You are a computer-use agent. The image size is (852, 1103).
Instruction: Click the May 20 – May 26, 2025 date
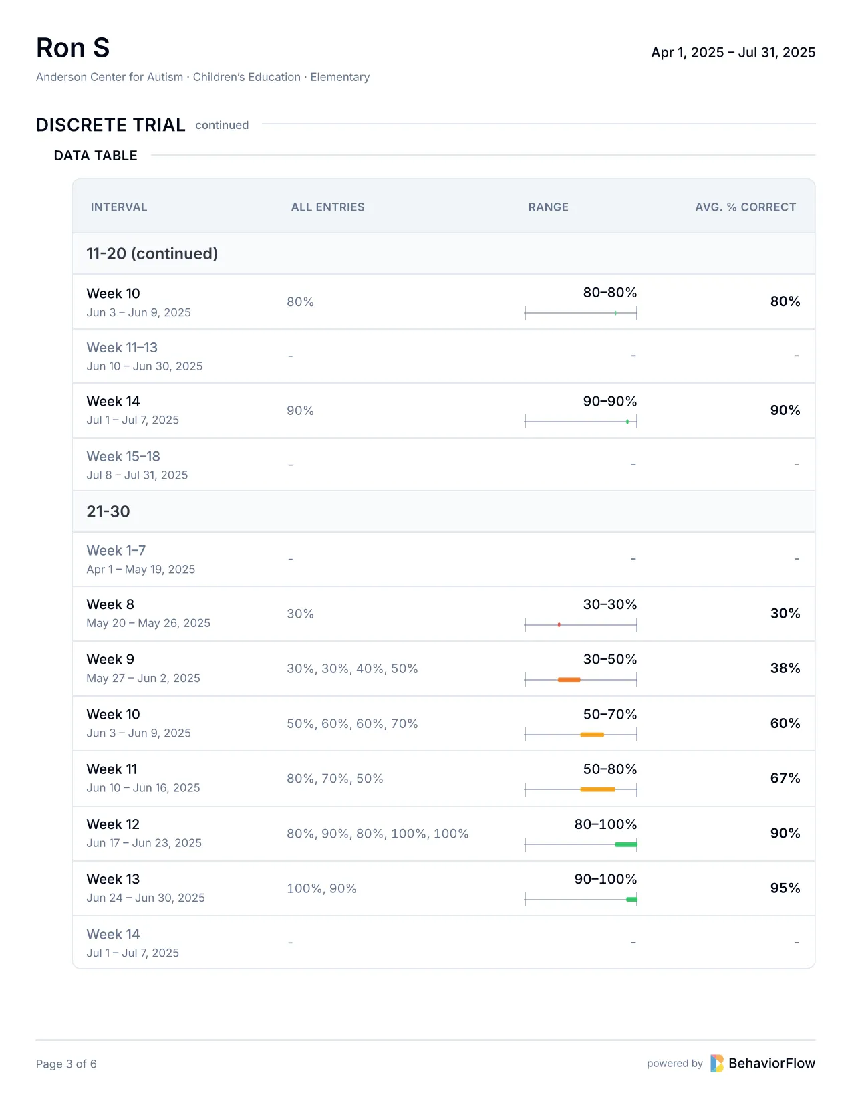148,623
